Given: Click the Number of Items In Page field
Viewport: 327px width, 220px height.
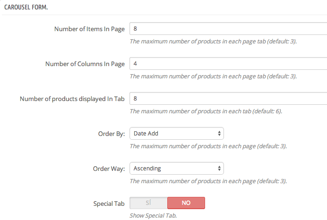Looking at the screenshot, I should coord(228,28).
